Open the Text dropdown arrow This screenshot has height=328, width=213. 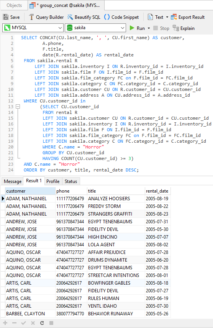167,17
